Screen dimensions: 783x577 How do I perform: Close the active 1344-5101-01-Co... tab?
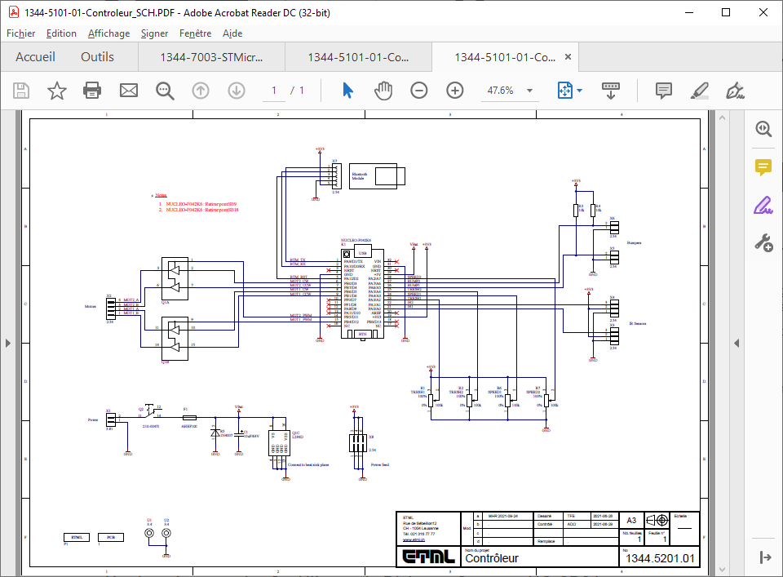pyautogui.click(x=568, y=57)
